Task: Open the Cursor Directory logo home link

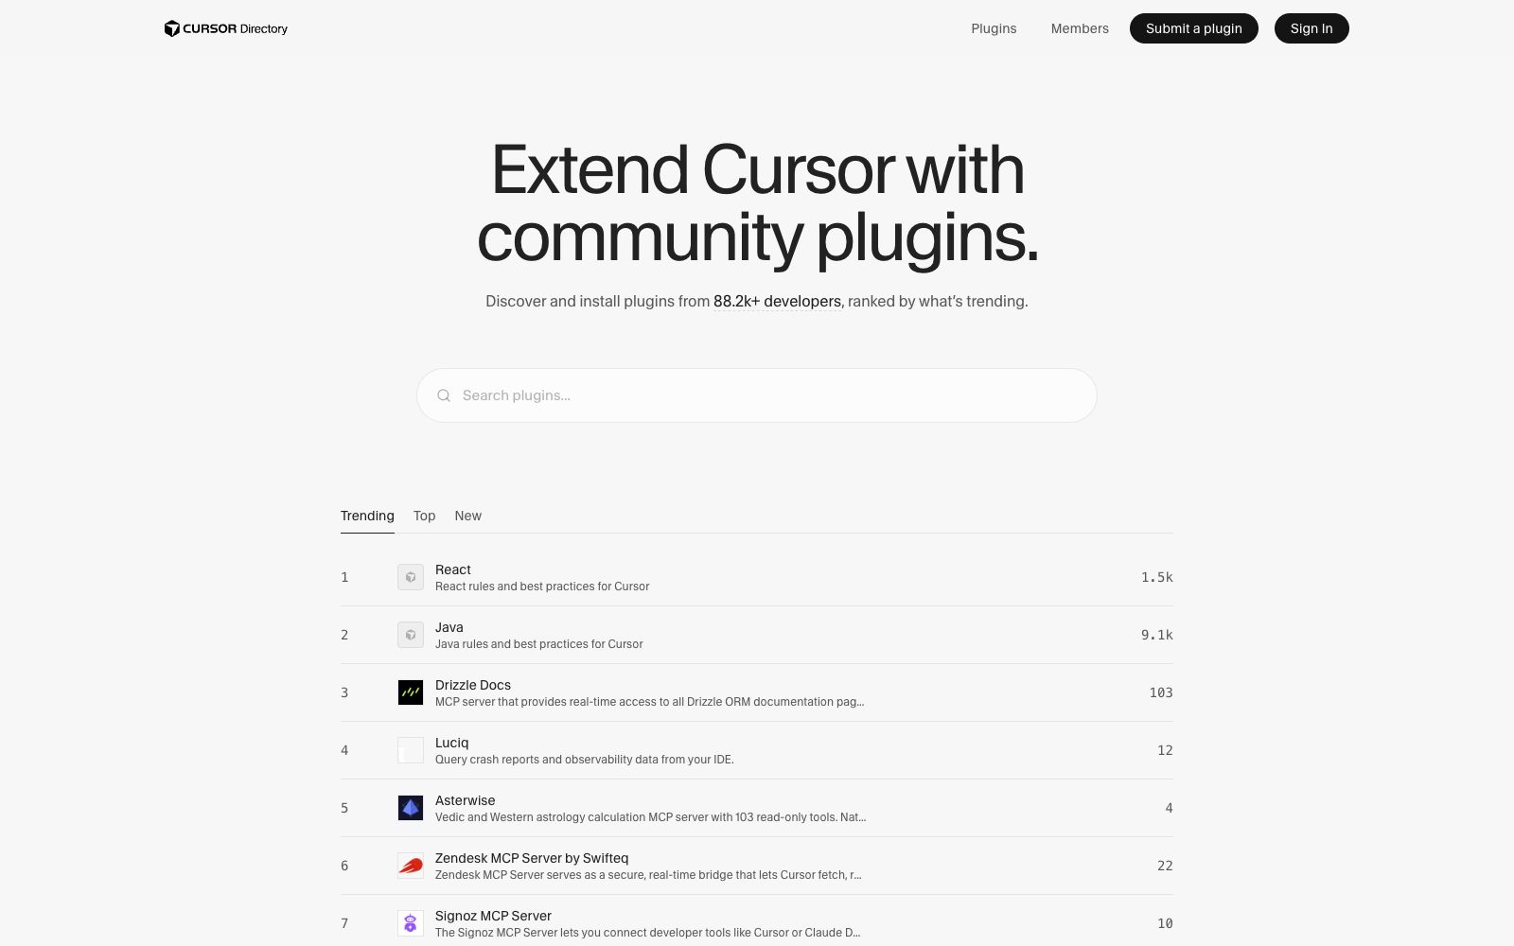Action: [x=226, y=28]
